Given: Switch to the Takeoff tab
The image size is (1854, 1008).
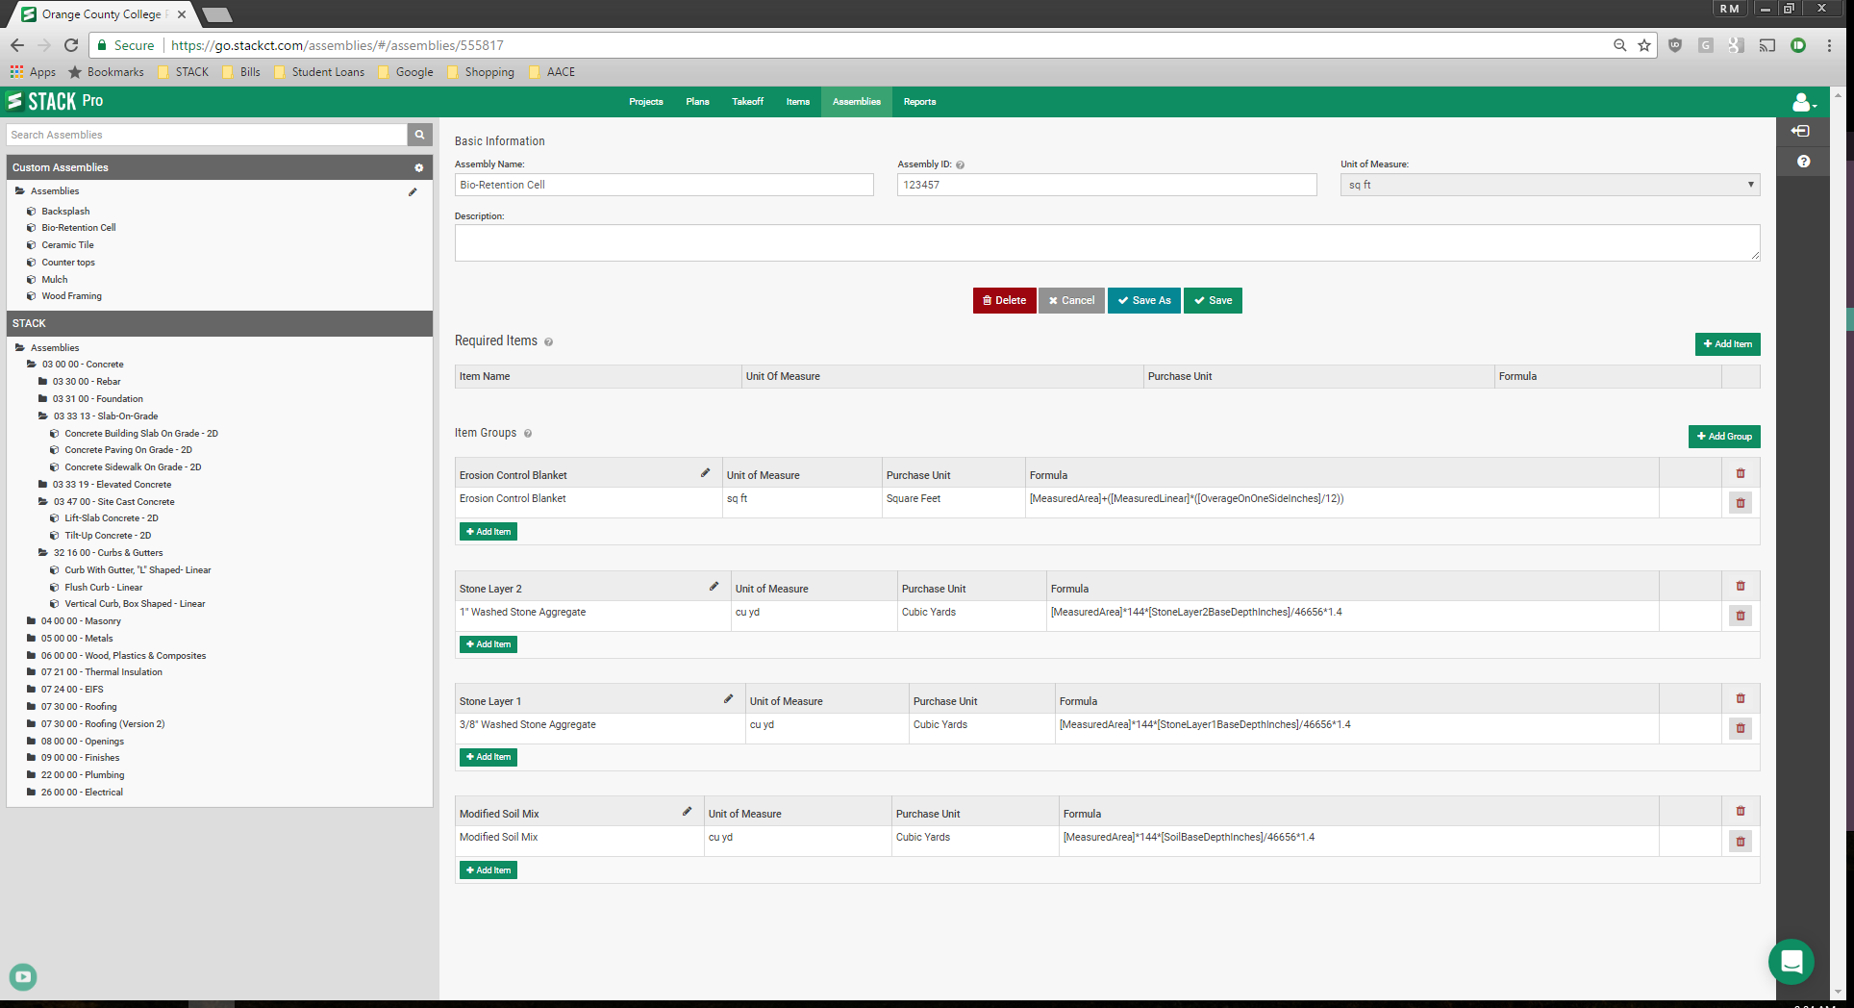Looking at the screenshot, I should pyautogui.click(x=748, y=102).
